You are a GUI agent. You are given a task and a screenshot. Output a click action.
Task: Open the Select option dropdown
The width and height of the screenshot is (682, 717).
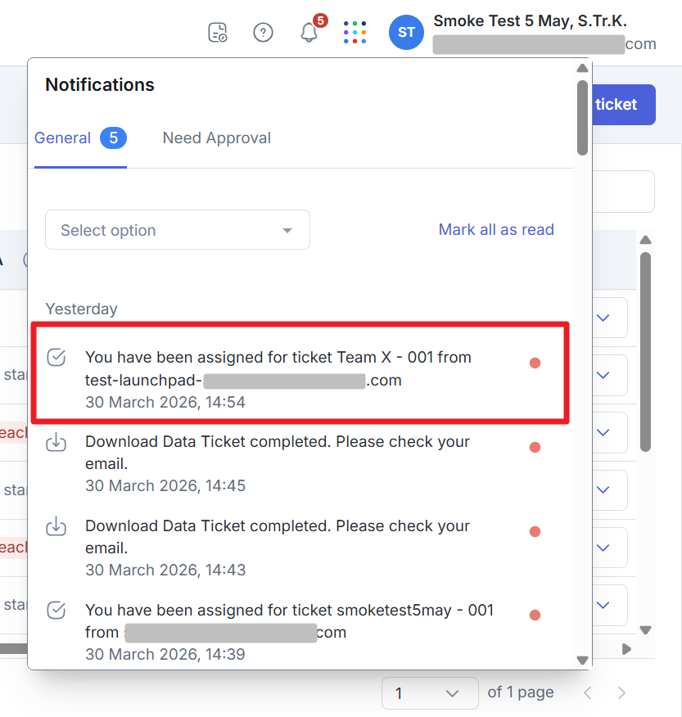[177, 230]
